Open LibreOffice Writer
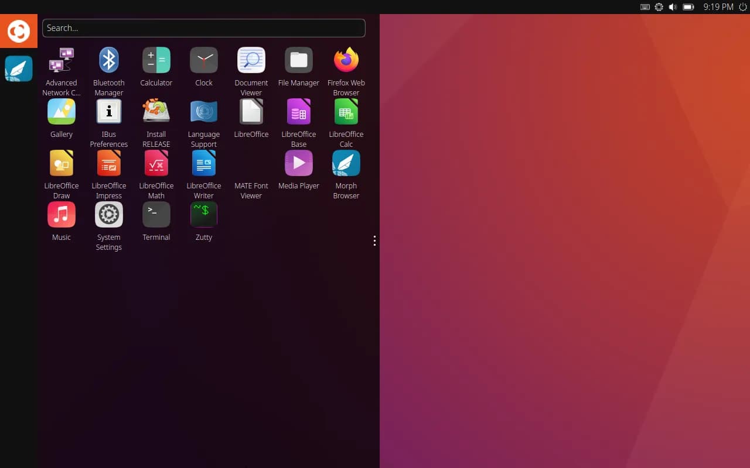This screenshot has width=750, height=468. 204,163
